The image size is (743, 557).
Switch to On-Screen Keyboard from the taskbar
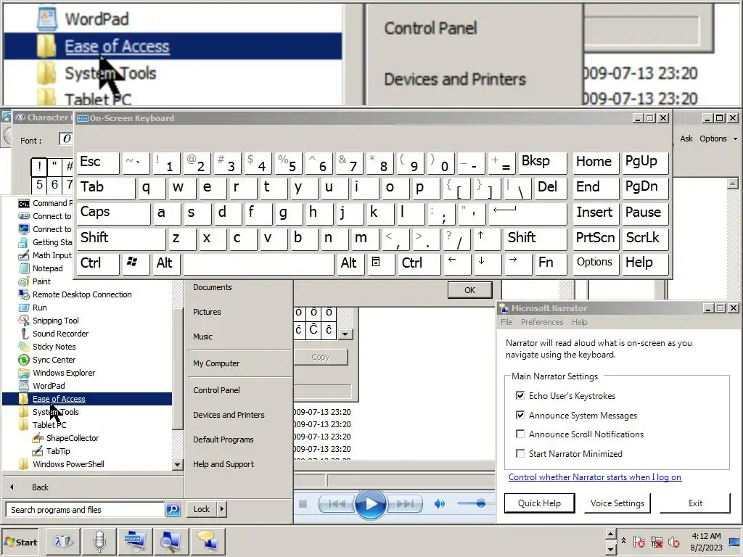(135, 541)
